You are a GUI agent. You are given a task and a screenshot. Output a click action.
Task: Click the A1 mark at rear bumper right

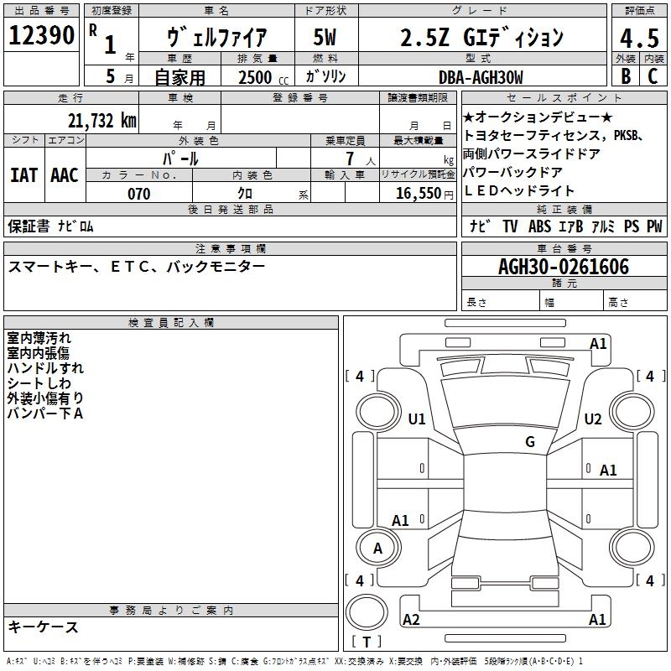(x=597, y=620)
